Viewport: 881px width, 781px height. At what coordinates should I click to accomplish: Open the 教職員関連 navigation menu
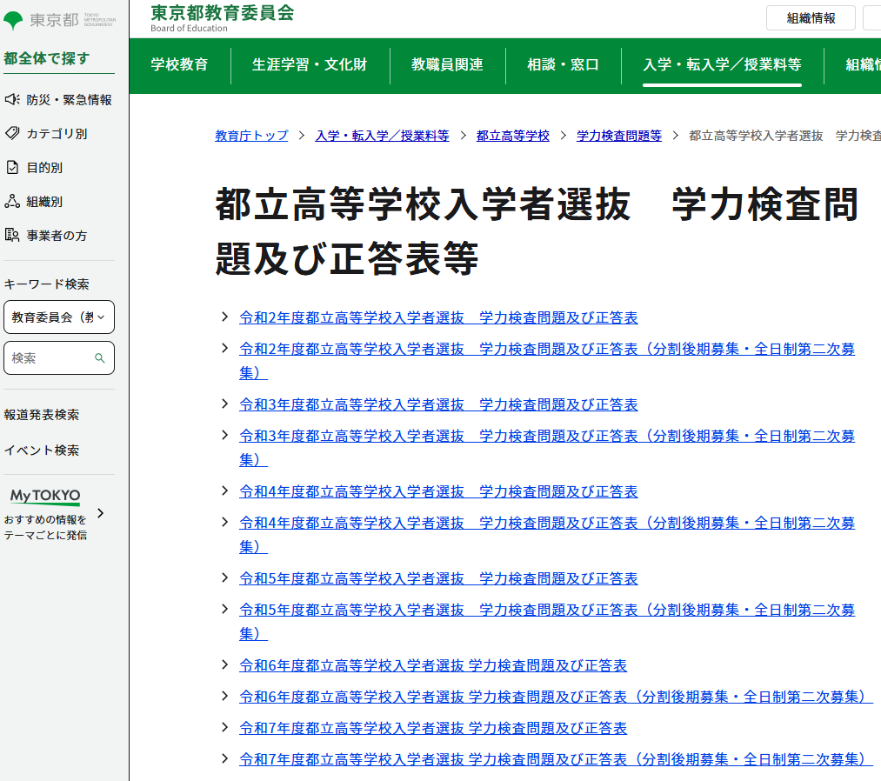(447, 64)
